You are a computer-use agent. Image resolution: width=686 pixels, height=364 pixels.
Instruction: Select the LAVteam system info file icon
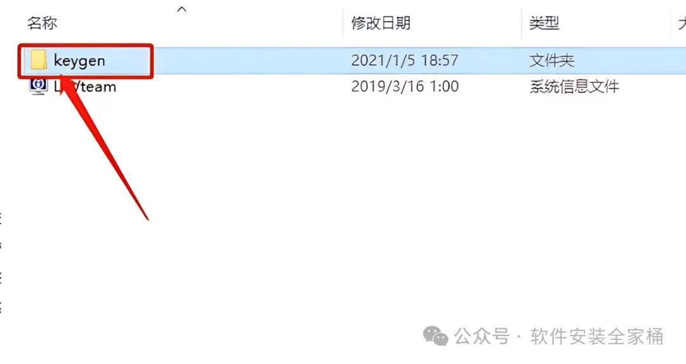(38, 86)
